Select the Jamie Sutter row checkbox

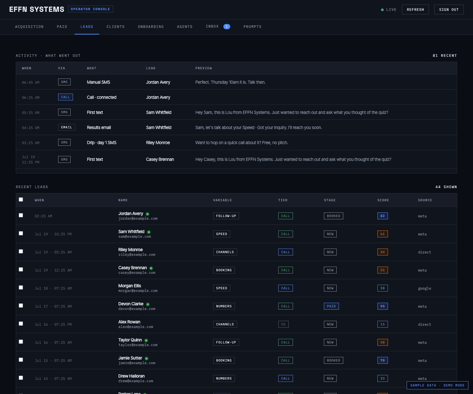pos(21,360)
